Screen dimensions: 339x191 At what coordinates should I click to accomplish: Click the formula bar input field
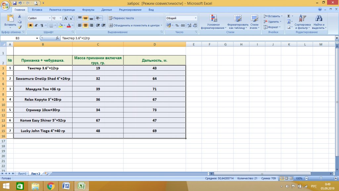point(197,38)
